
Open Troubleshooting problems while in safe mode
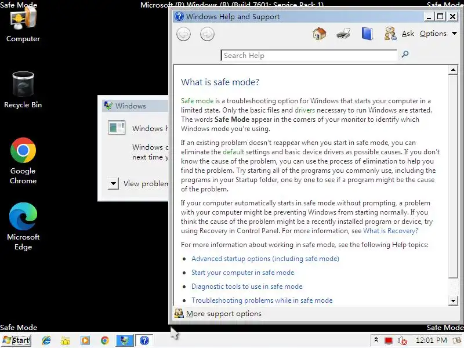point(262,300)
